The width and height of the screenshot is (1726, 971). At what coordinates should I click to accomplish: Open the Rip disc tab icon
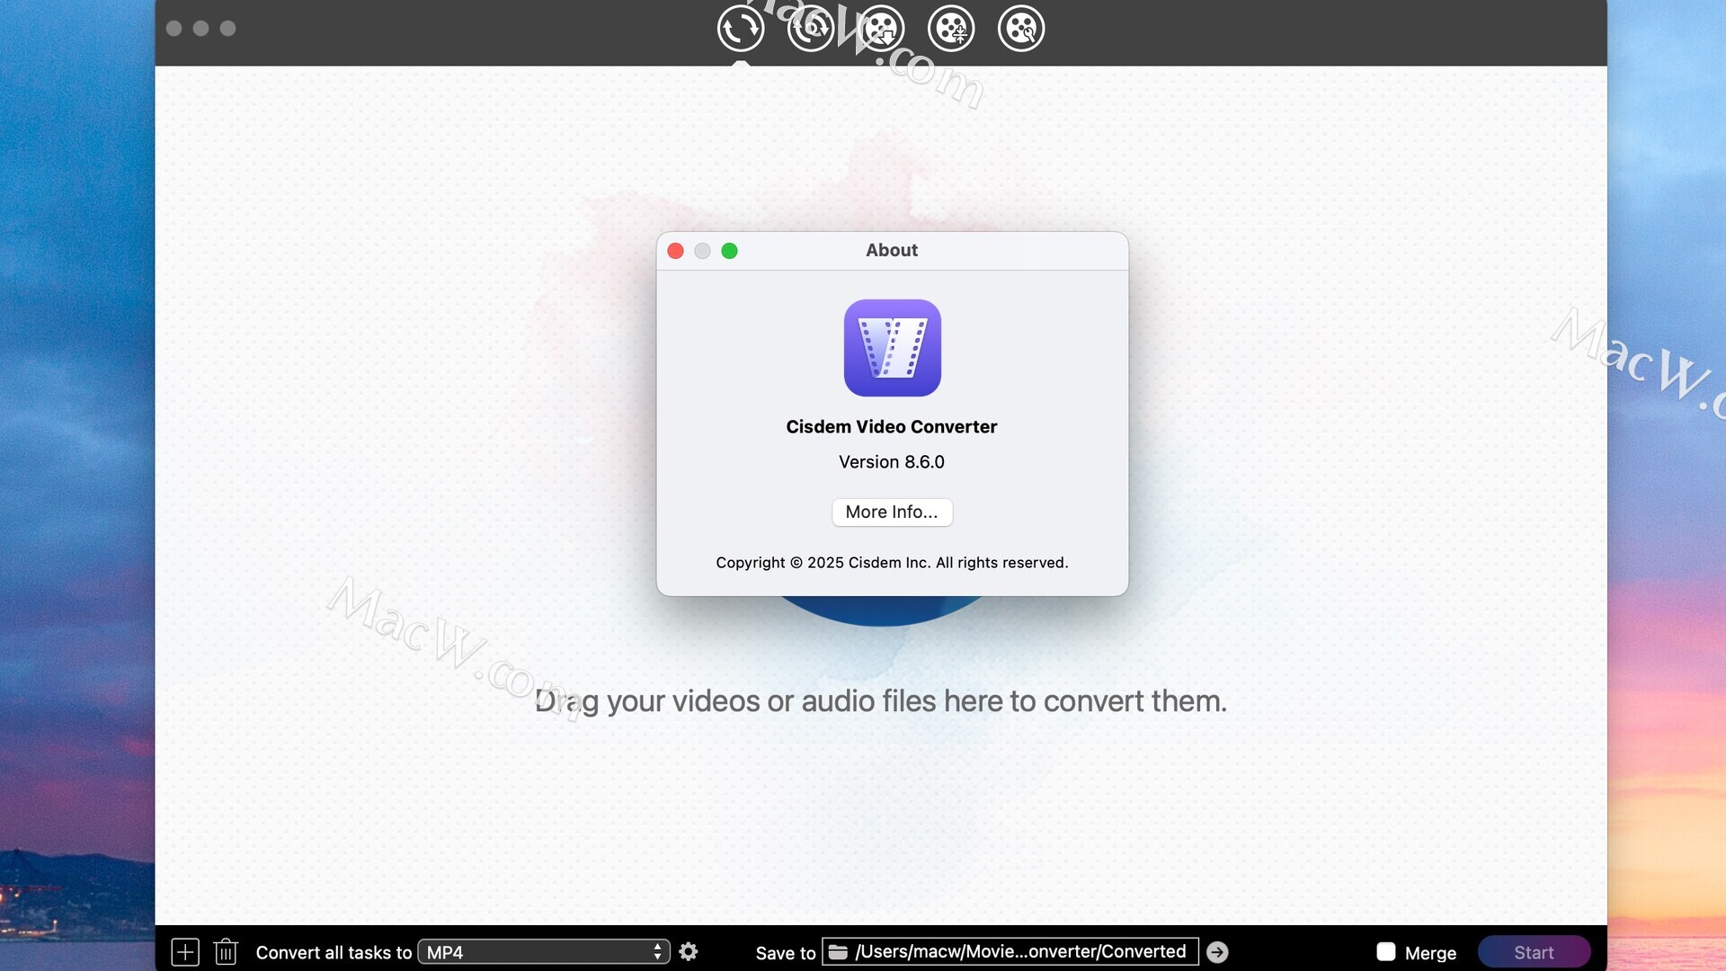pyautogui.click(x=811, y=29)
